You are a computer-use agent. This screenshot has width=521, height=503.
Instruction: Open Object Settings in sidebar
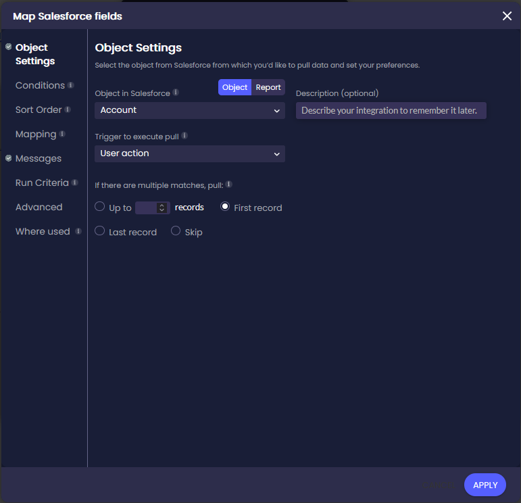tap(35, 54)
